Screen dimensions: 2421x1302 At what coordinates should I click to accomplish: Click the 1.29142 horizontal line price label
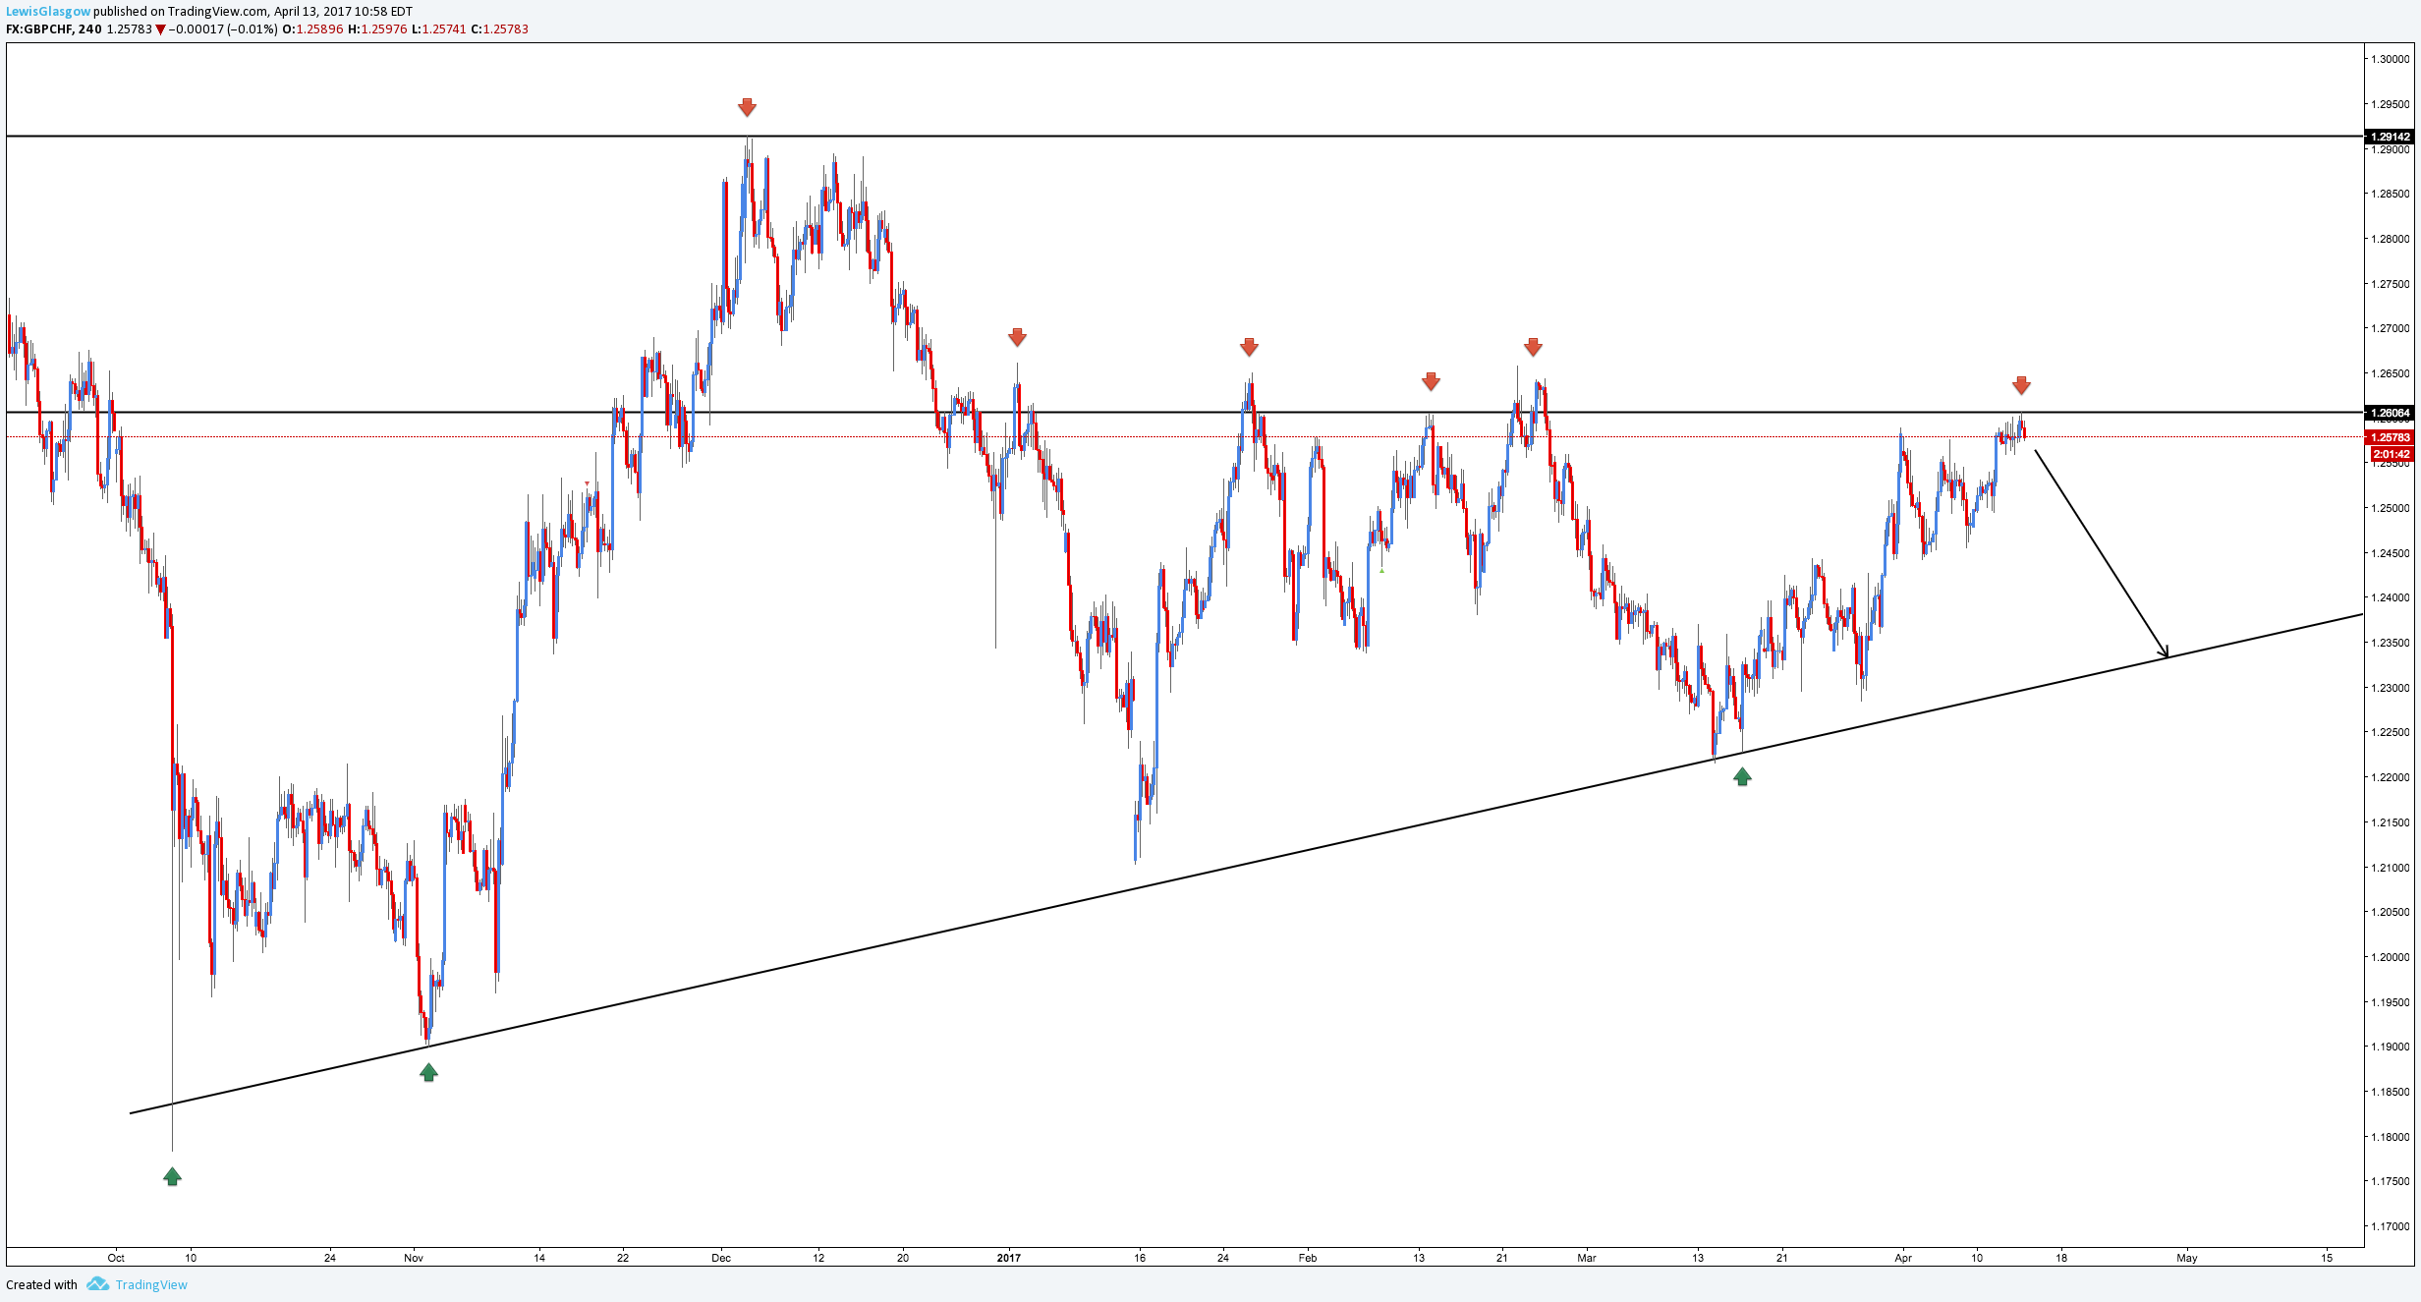[2390, 137]
